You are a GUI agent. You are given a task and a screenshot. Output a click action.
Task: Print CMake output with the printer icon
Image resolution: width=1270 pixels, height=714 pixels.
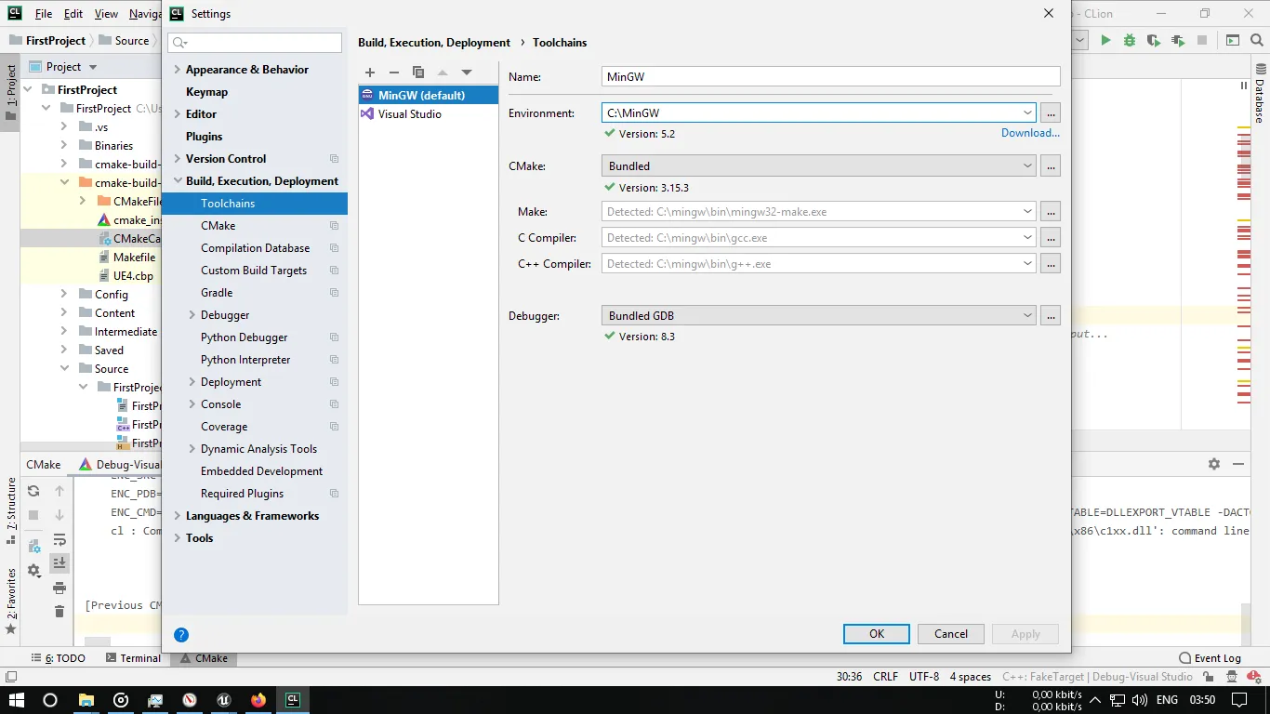(60, 588)
